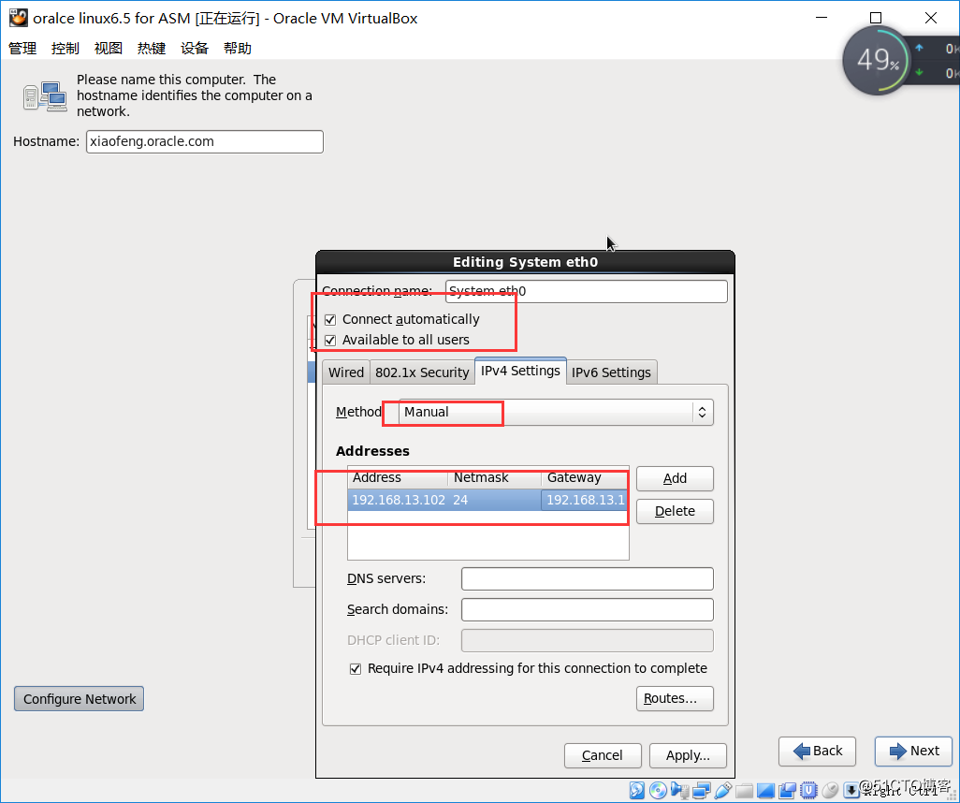
Task: Open the 控制 menu
Action: coord(65,49)
